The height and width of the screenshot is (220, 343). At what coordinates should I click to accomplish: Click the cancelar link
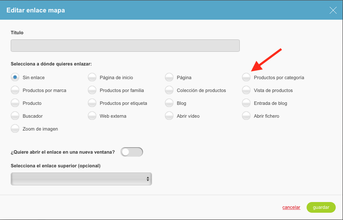[x=291, y=207]
